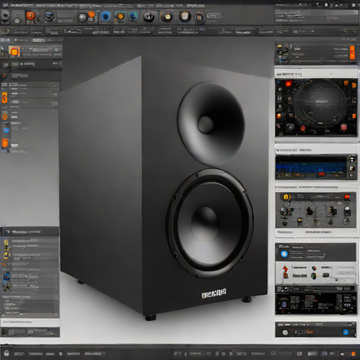Click the tweeter horn on the speaker image

click(211, 124)
